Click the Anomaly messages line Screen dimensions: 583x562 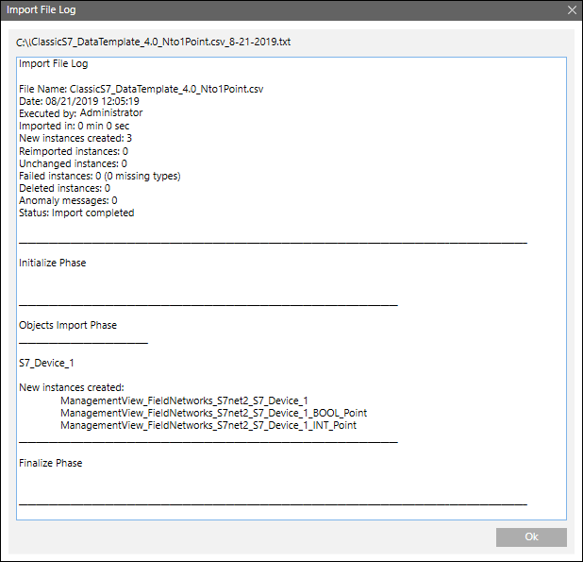(68, 200)
